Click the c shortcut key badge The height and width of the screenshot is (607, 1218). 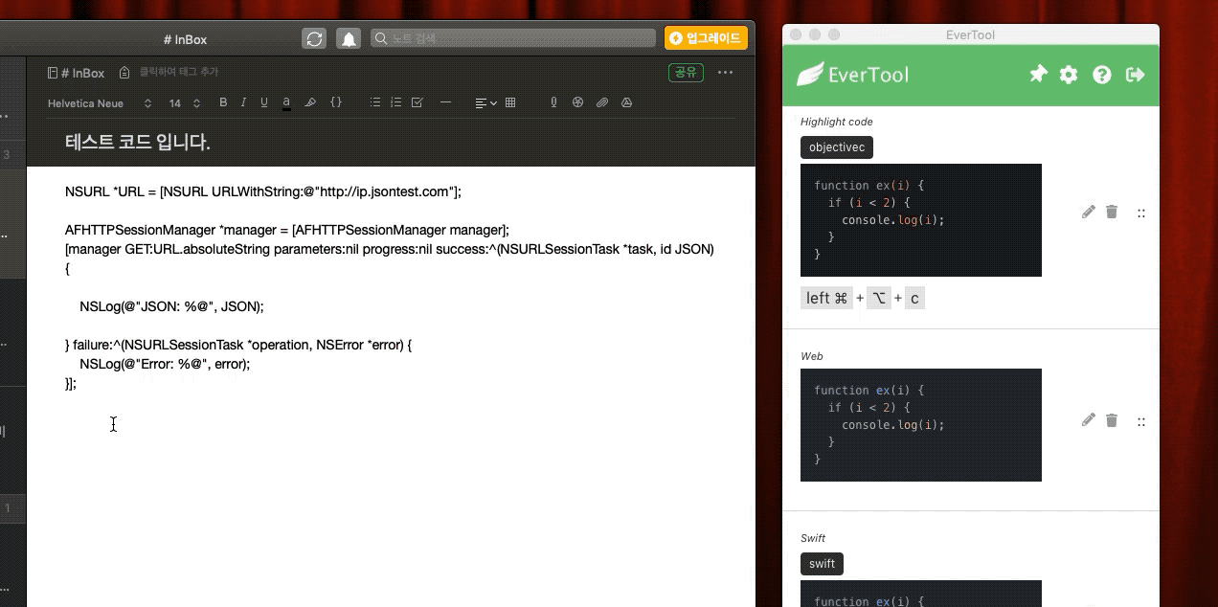914,298
